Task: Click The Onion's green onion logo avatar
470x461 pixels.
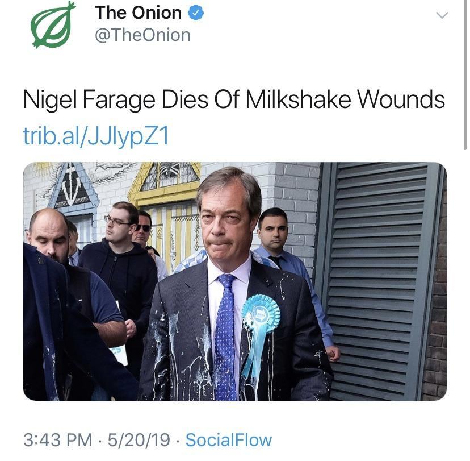Action: click(53, 24)
